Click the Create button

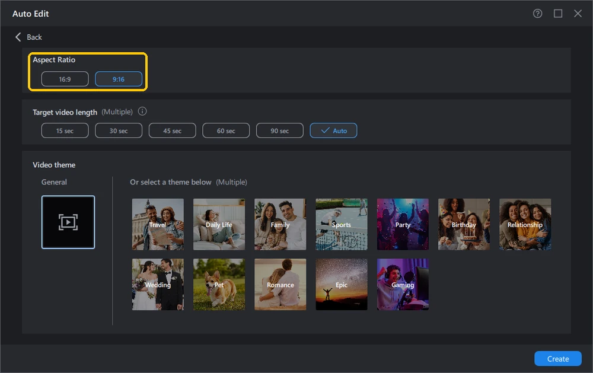(558, 359)
